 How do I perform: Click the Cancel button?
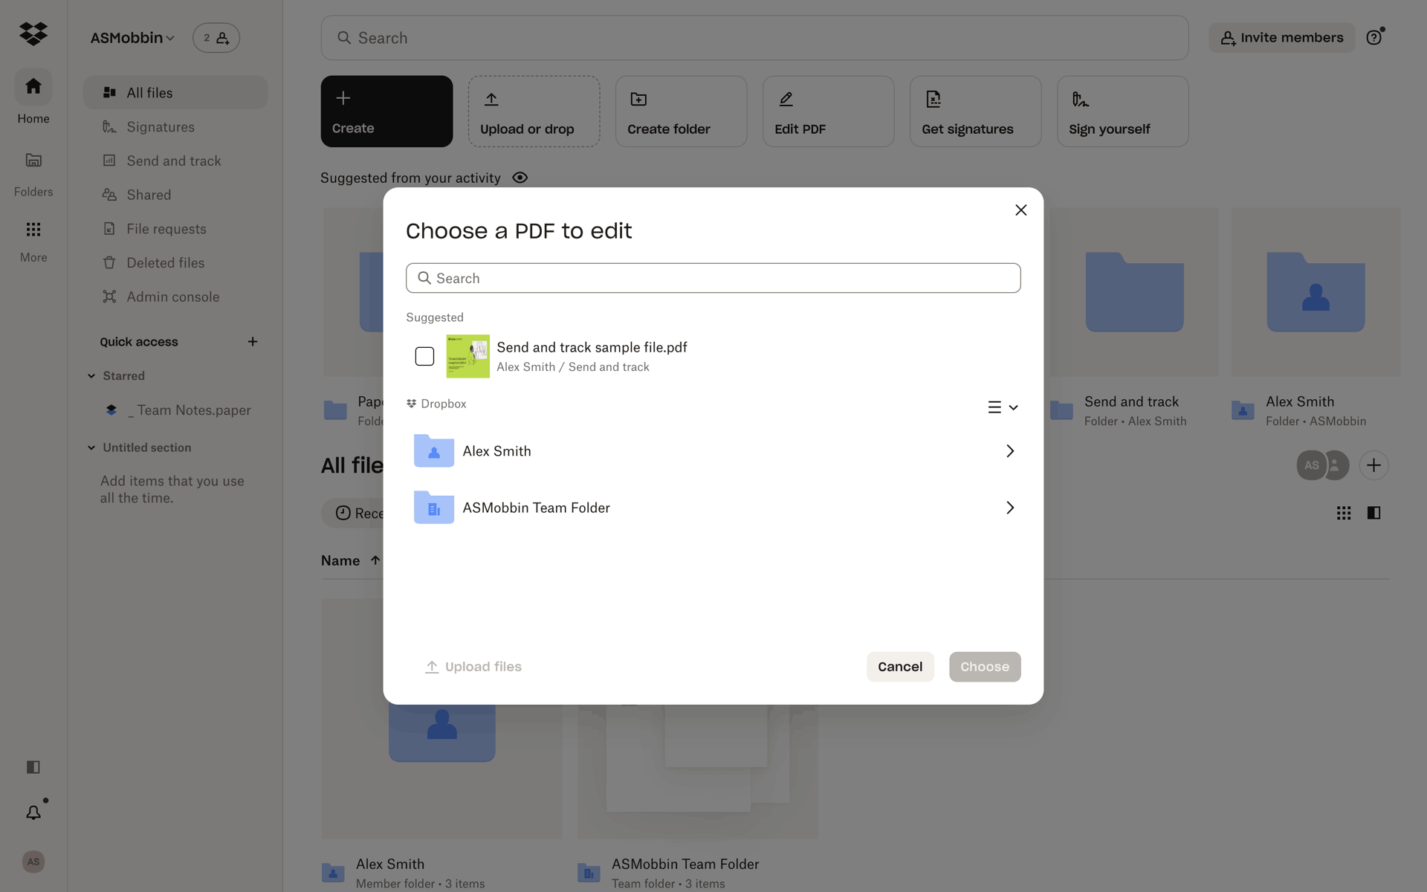coord(900,667)
